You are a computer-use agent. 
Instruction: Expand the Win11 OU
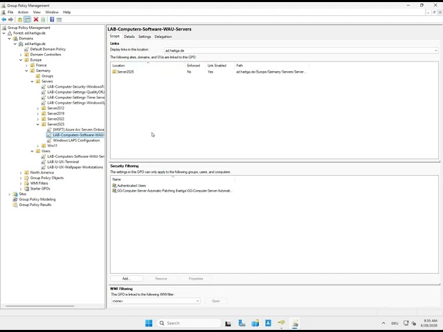pyautogui.click(x=38, y=146)
